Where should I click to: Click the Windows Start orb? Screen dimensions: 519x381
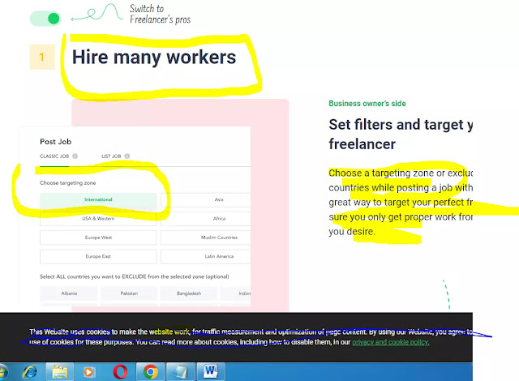(x=2, y=372)
